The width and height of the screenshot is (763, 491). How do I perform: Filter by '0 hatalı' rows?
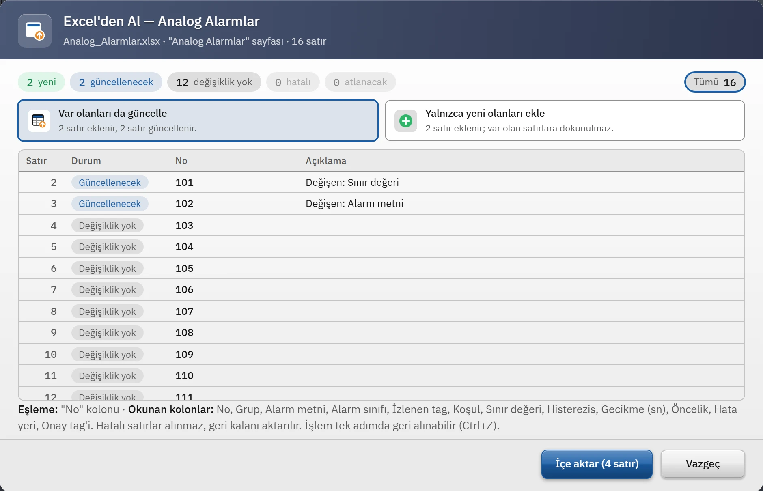click(x=293, y=82)
